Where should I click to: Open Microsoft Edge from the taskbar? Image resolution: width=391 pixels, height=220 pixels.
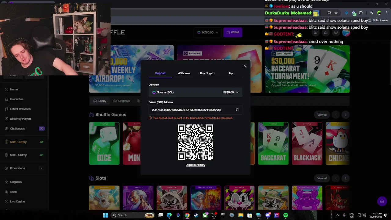[169, 215]
